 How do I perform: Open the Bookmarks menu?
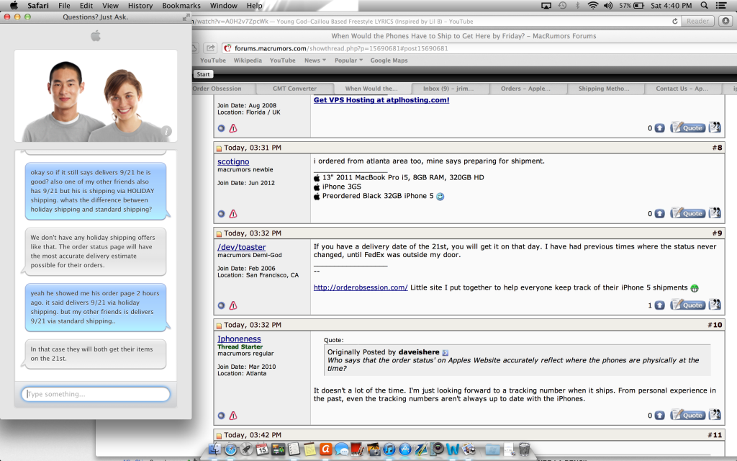point(181,6)
